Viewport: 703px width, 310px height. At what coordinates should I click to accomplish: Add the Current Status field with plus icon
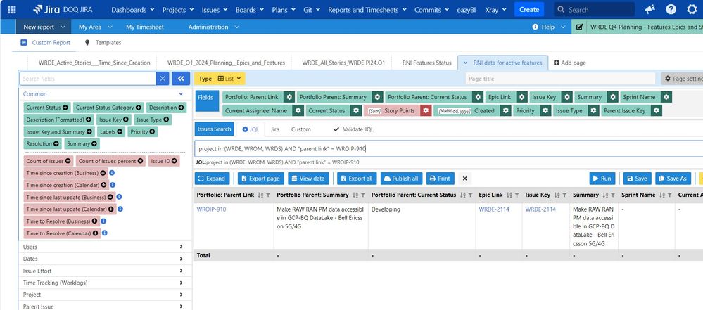[65, 108]
